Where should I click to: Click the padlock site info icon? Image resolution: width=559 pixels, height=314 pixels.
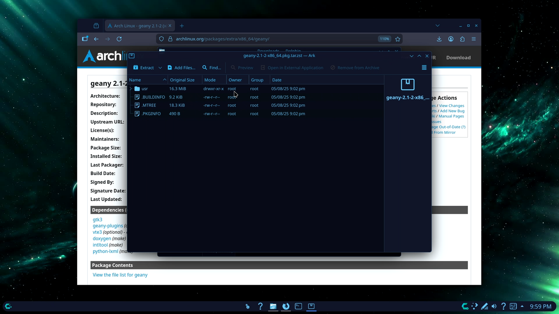[170, 39]
